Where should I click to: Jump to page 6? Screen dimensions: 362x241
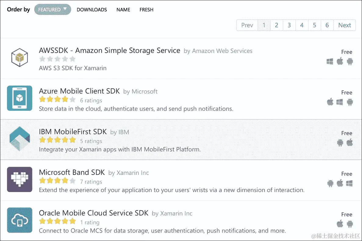(327, 25)
